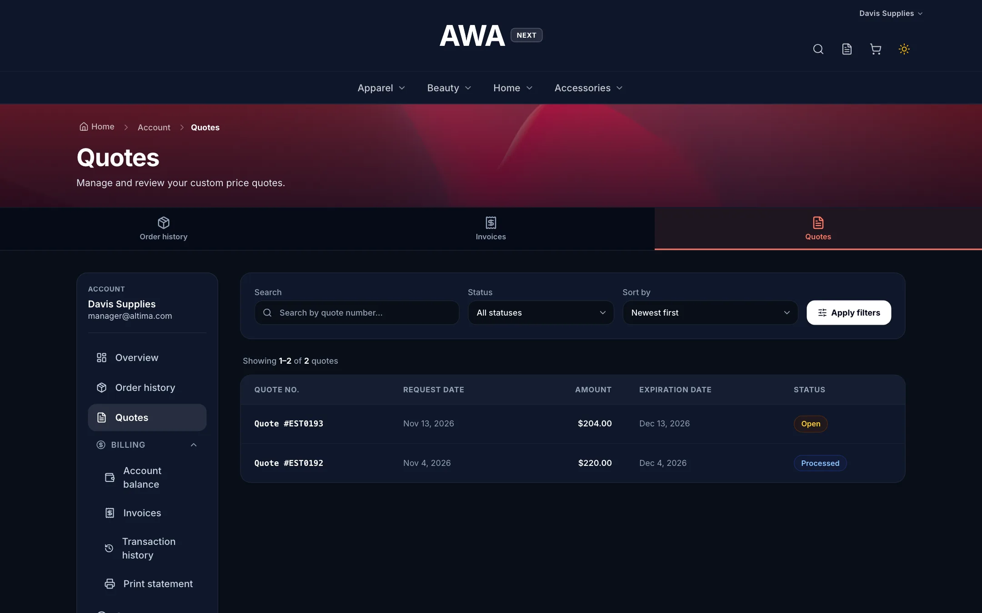The width and height of the screenshot is (982, 613).
Task: Open Invoices under Billing in sidebar
Action: click(150, 513)
